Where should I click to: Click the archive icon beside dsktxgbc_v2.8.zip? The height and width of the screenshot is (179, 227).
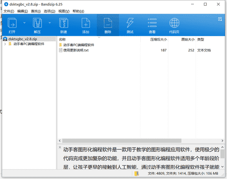[x=5, y=39]
